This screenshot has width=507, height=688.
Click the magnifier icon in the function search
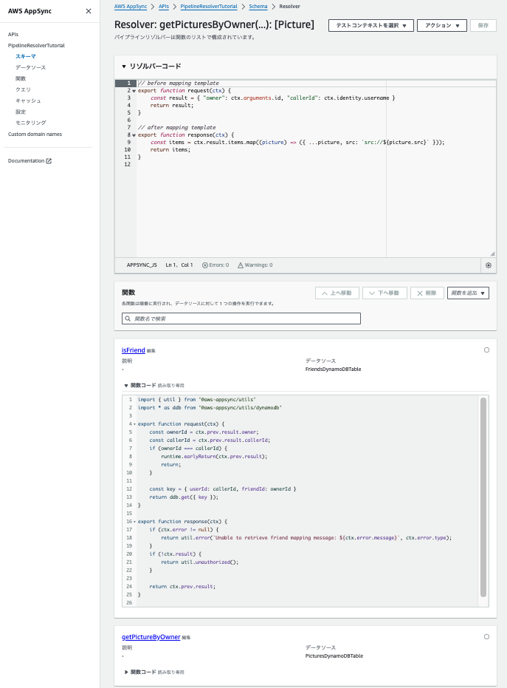[127, 318]
